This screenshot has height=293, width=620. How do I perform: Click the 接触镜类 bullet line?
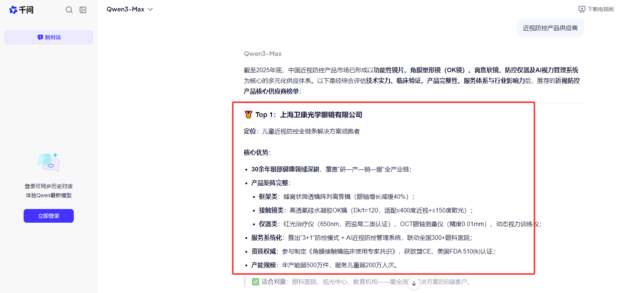(x=366, y=211)
